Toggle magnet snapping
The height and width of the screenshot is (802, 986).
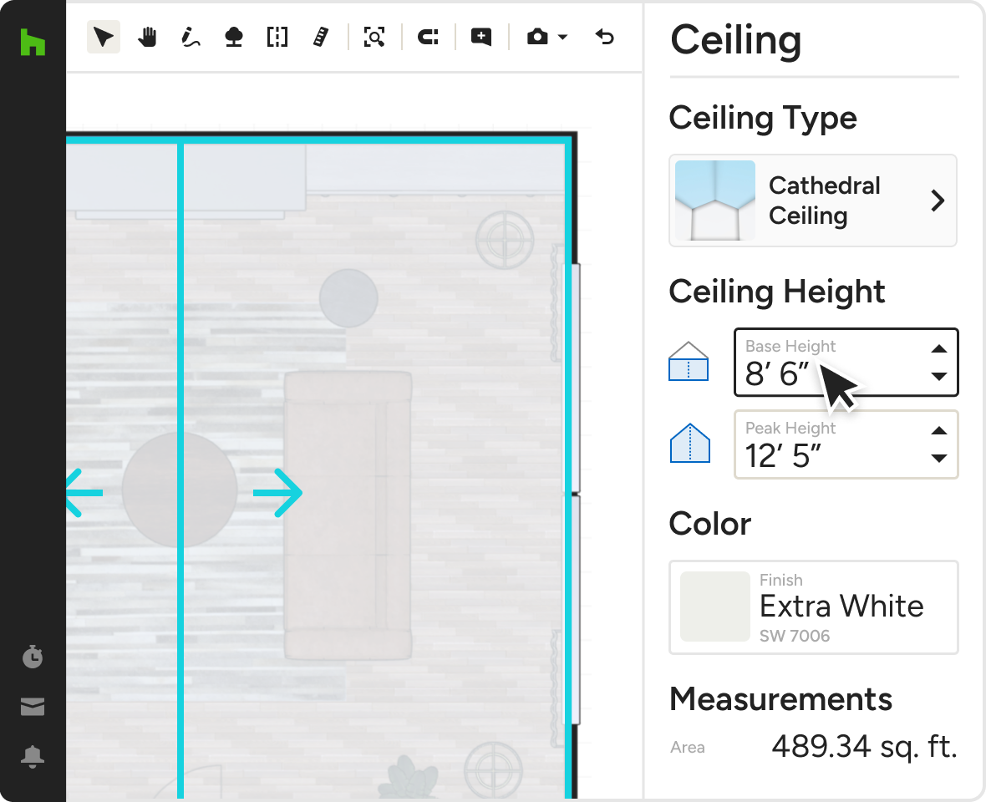428,38
